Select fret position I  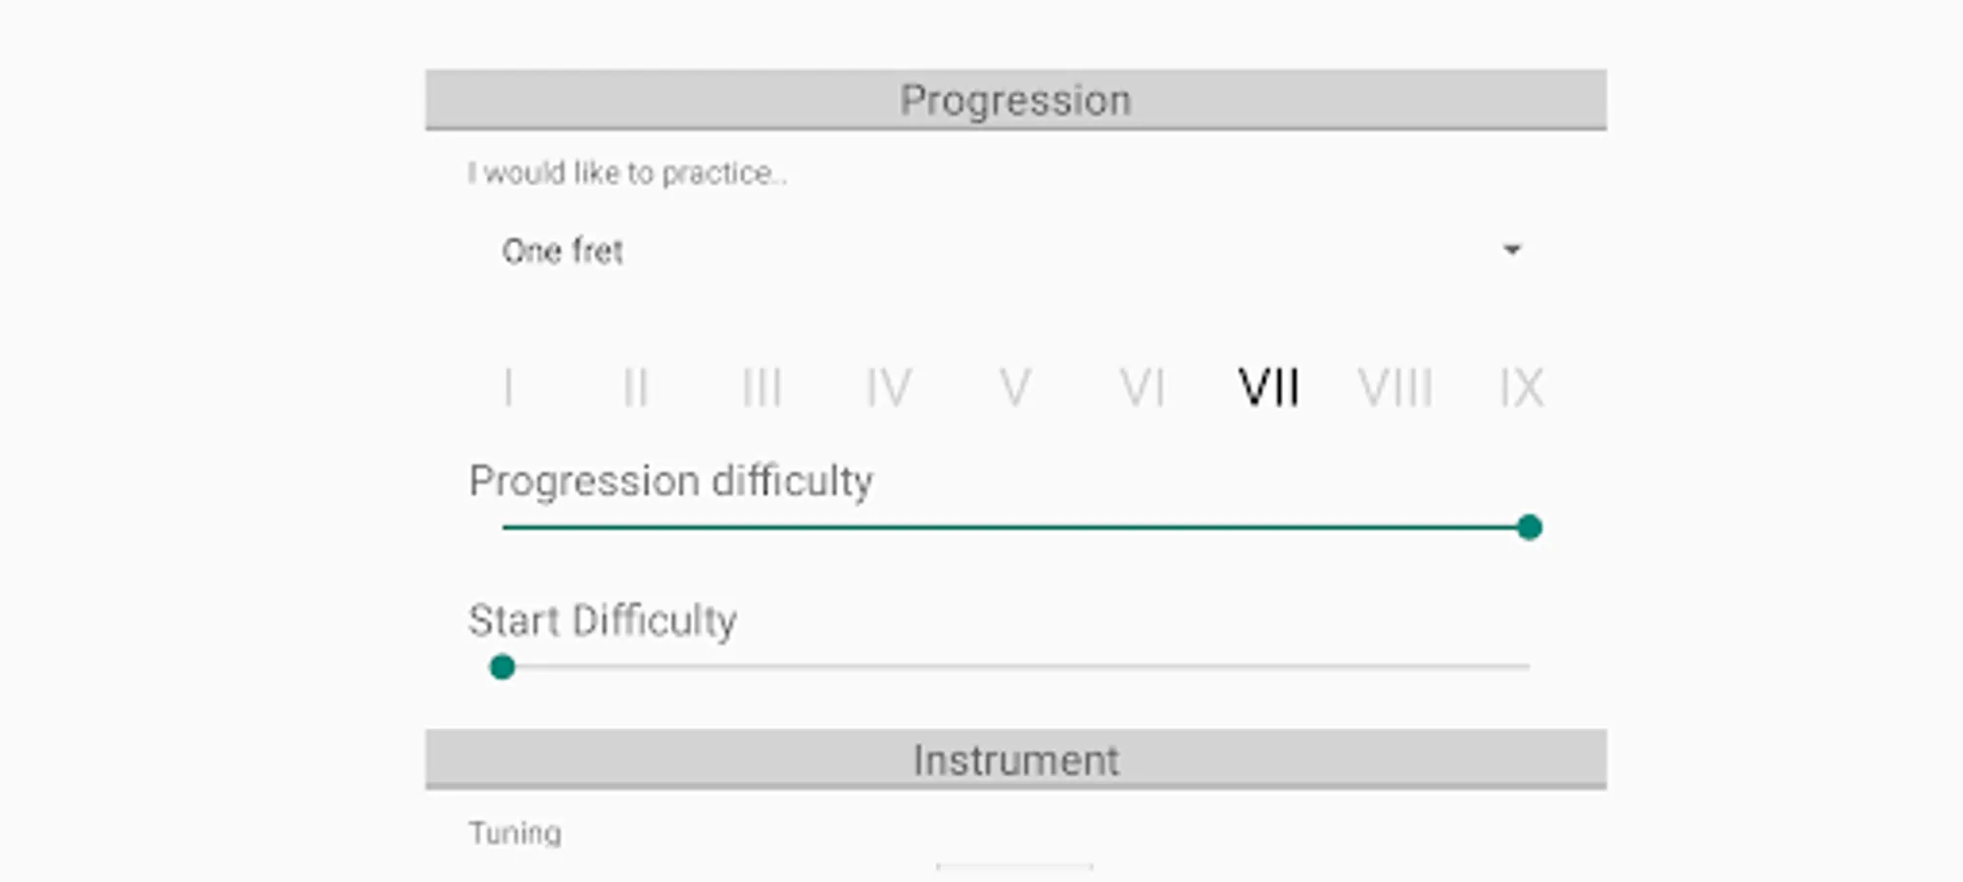coord(508,388)
